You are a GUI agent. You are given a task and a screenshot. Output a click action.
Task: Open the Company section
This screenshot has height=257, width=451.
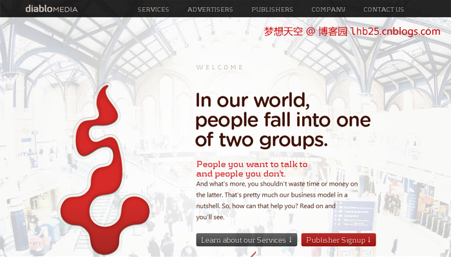(x=328, y=10)
